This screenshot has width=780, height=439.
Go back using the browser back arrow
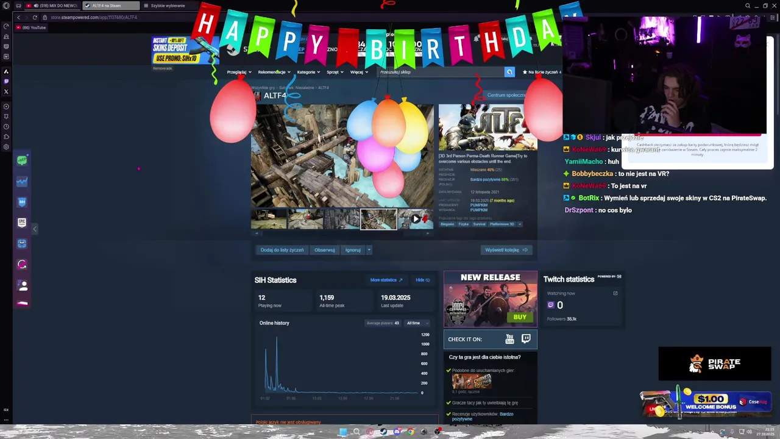pos(18,17)
